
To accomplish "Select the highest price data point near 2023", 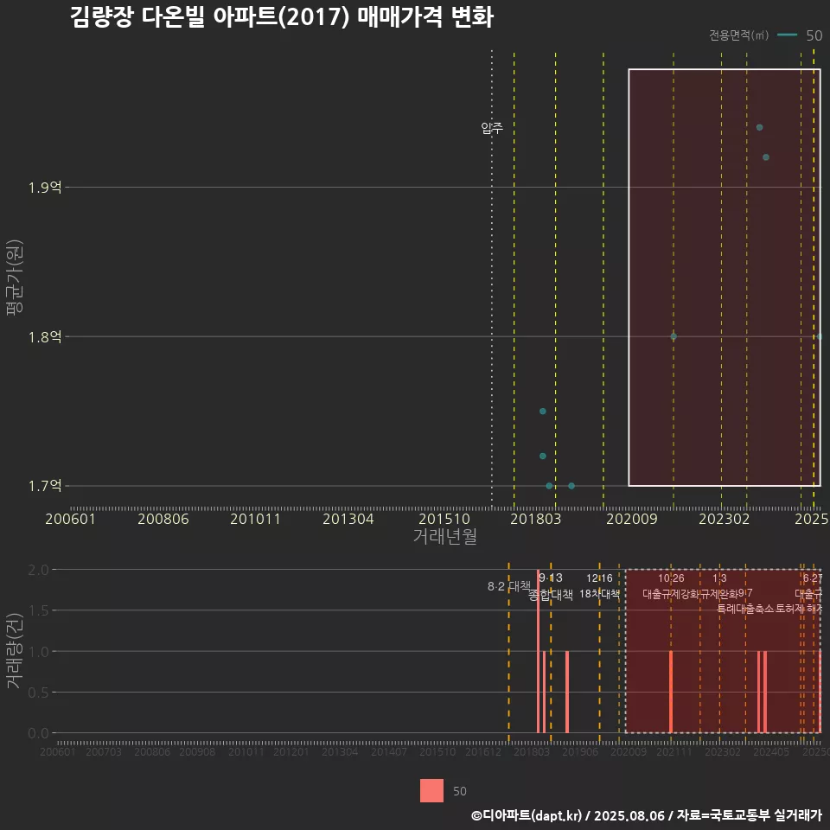I will point(759,125).
